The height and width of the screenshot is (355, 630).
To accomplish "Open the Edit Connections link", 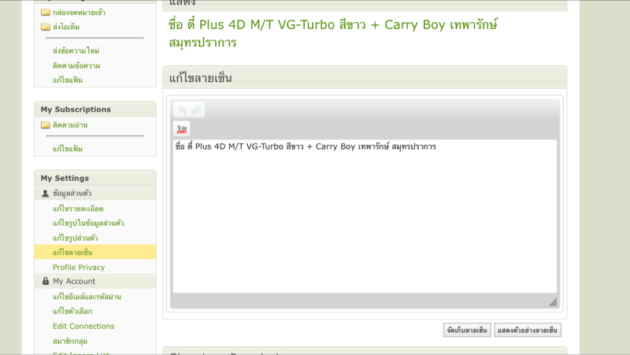I will coord(83,326).
